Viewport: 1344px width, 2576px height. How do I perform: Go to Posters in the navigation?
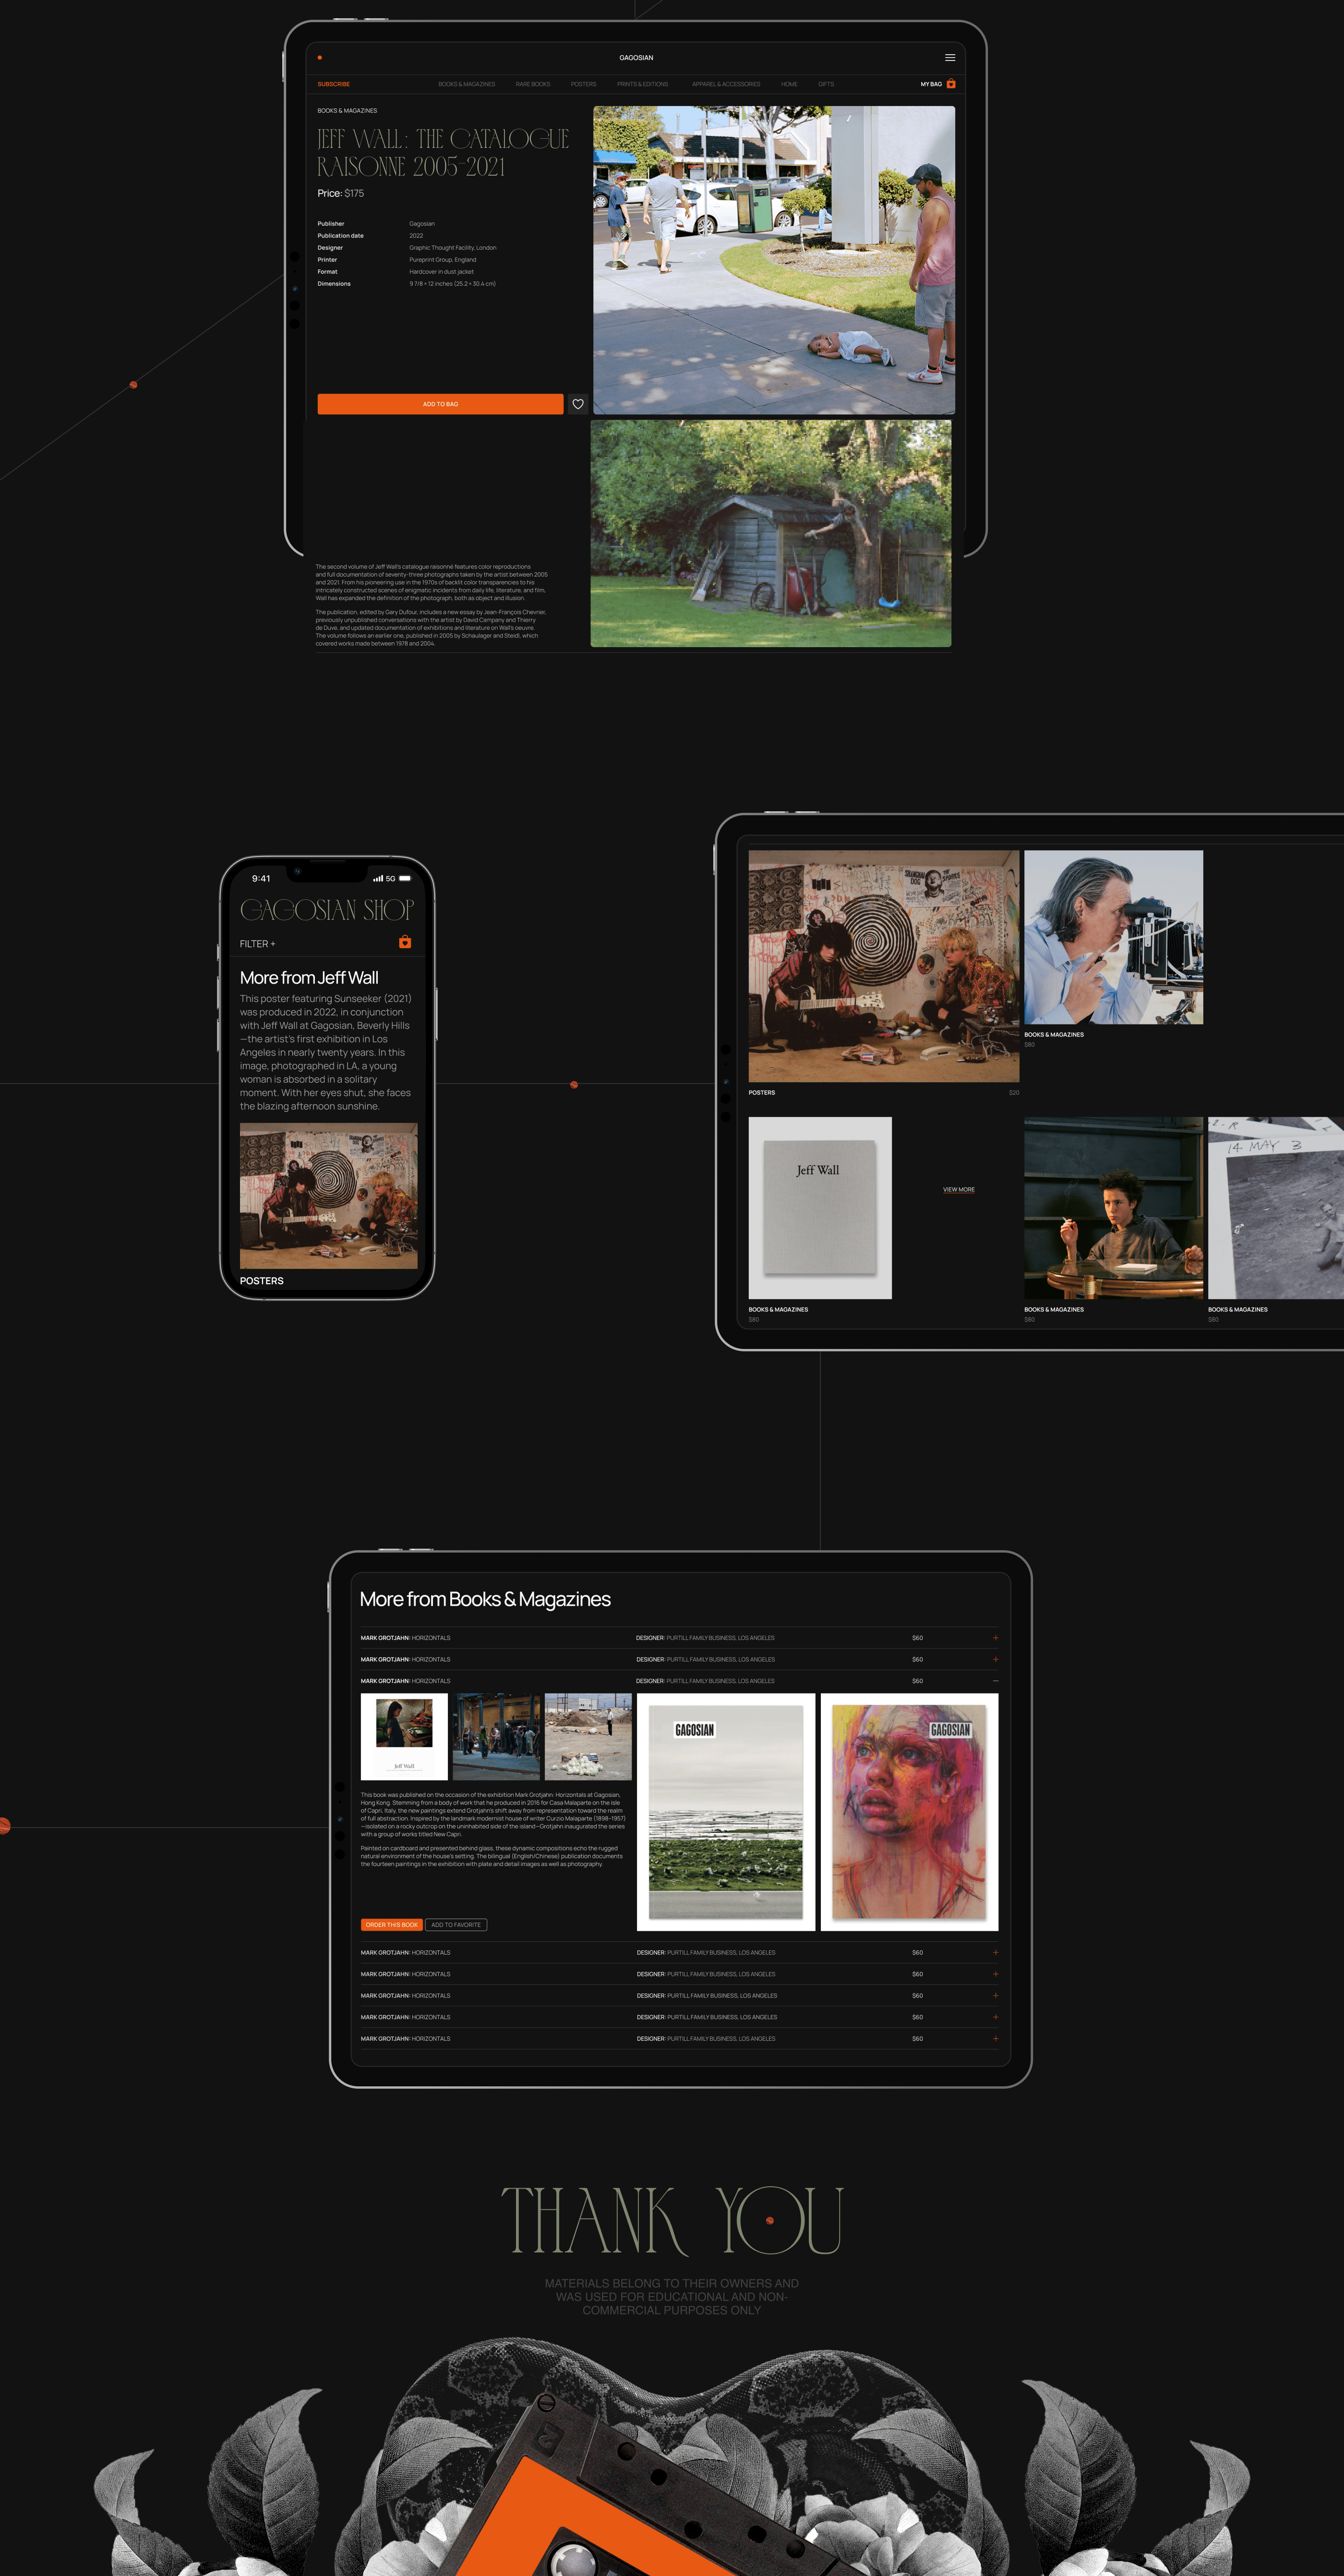point(583,84)
